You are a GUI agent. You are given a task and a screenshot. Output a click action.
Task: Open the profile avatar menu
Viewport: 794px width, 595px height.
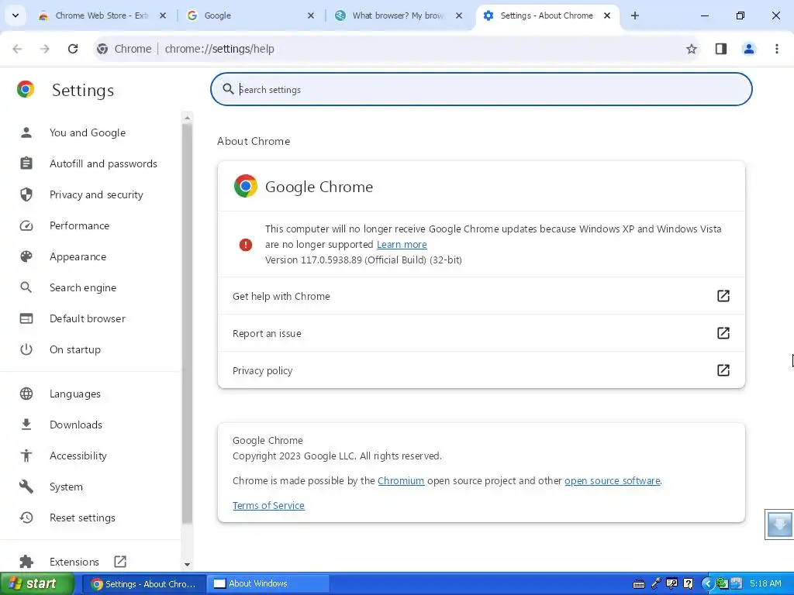point(748,49)
